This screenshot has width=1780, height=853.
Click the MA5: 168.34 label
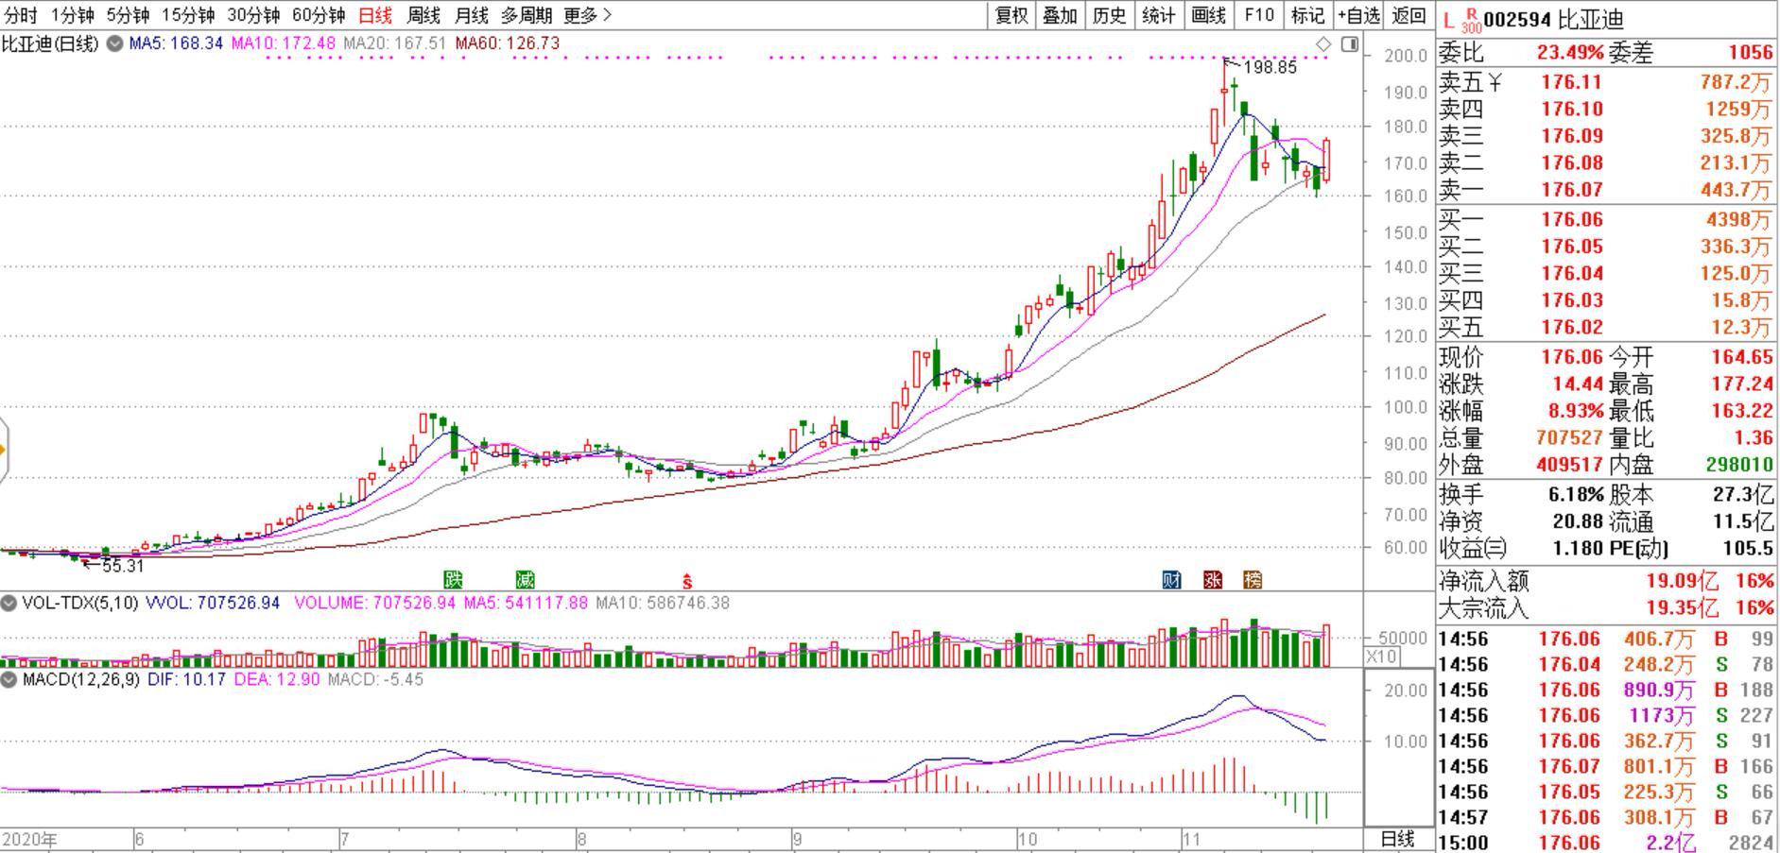pos(176,43)
